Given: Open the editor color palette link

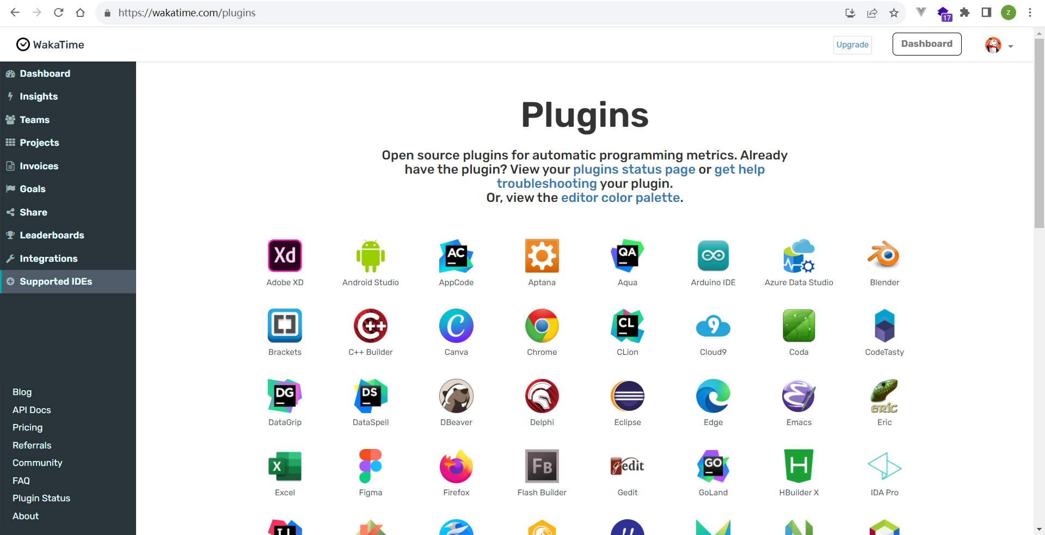Looking at the screenshot, I should coord(620,198).
